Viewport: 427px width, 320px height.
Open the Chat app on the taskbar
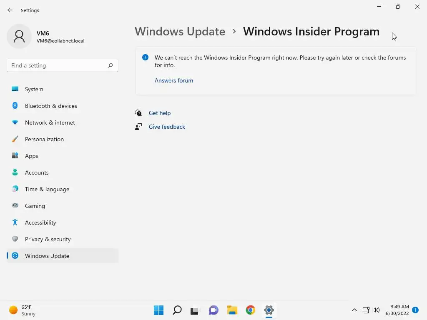pyautogui.click(x=213, y=310)
